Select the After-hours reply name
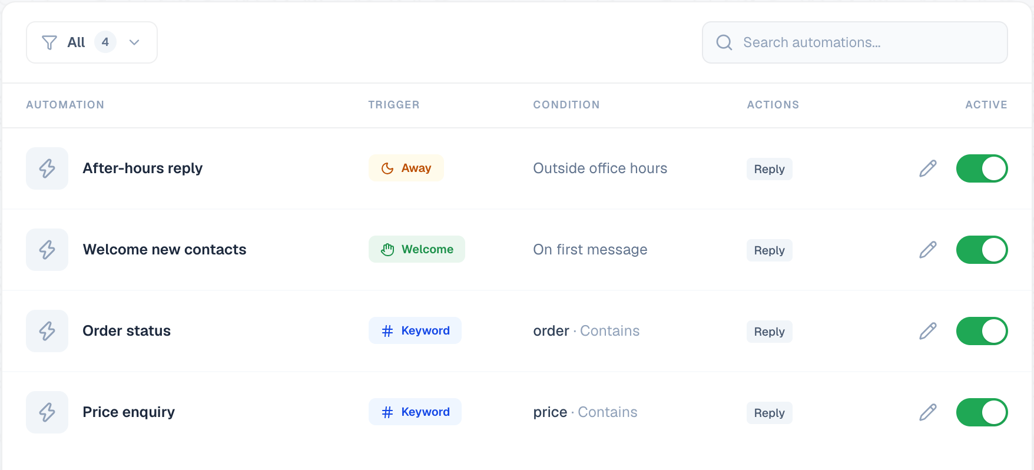Screen dimensions: 1034x470 (142, 168)
